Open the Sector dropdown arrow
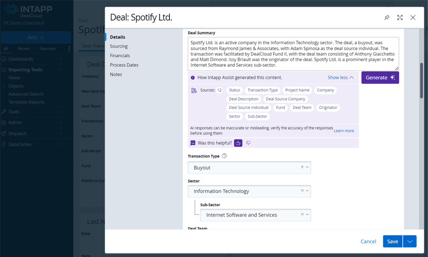 tap(307, 191)
